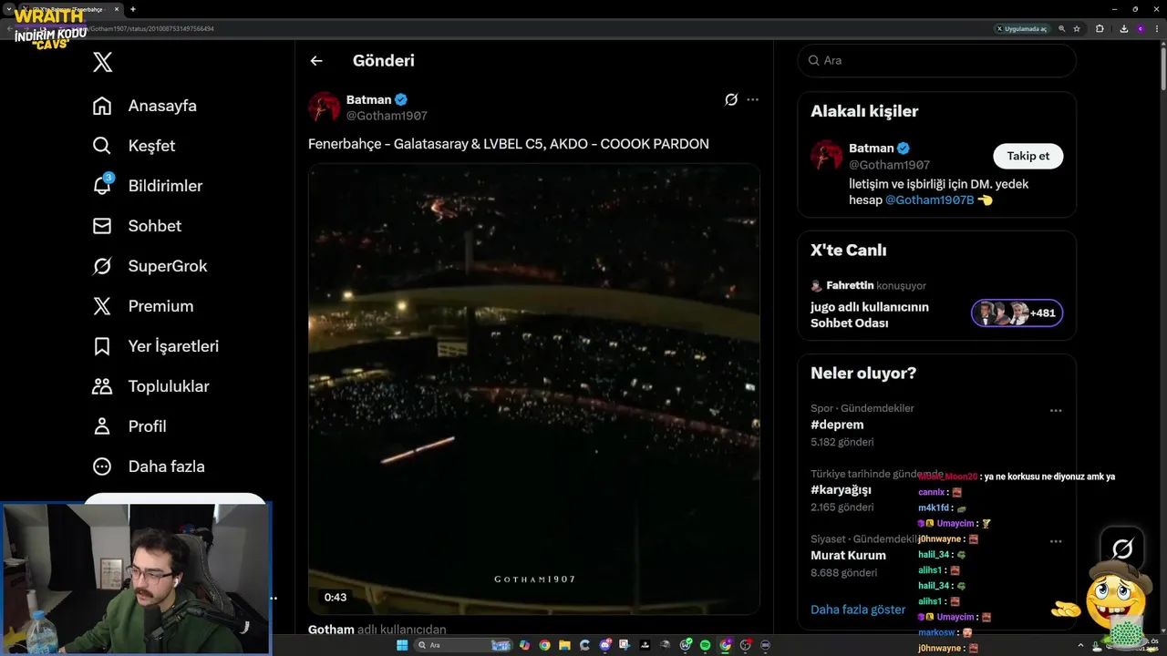Image resolution: width=1167 pixels, height=656 pixels.
Task: Open Topluluklar communities
Action: tap(150, 386)
